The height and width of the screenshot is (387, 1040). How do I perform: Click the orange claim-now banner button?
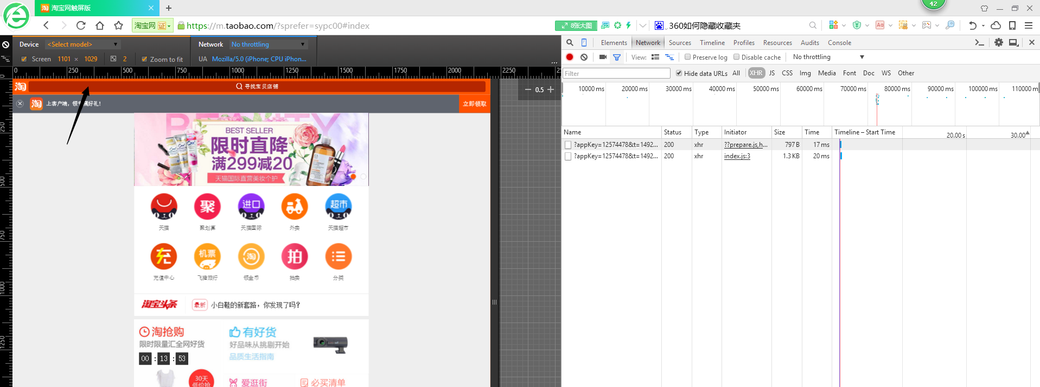[x=475, y=104]
